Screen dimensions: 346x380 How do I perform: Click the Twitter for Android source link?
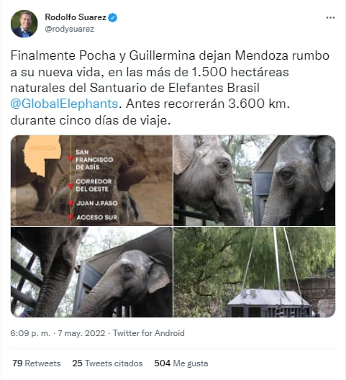[x=149, y=333]
